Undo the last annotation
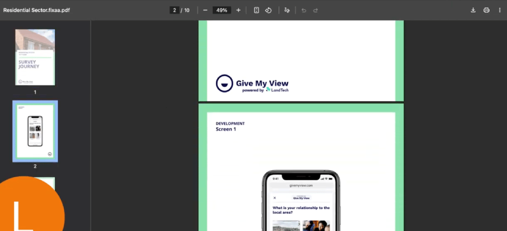This screenshot has width=507, height=231. point(304,10)
